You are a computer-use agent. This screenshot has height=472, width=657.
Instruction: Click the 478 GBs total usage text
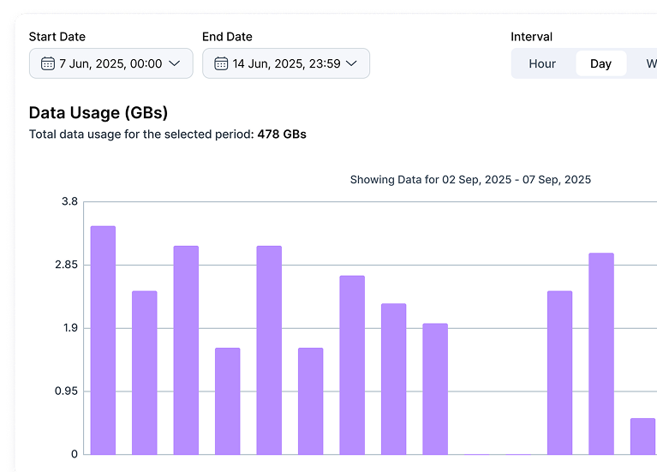coord(282,134)
